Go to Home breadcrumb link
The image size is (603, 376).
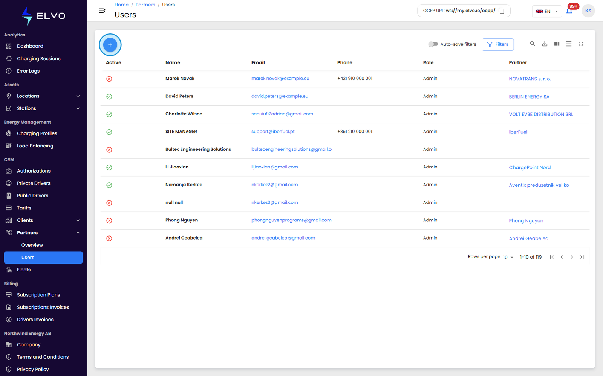click(121, 5)
